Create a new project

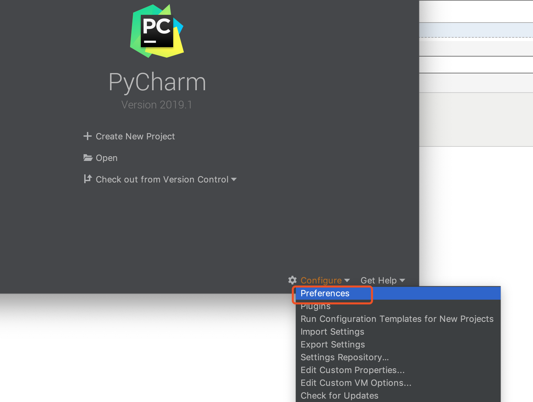coord(135,136)
